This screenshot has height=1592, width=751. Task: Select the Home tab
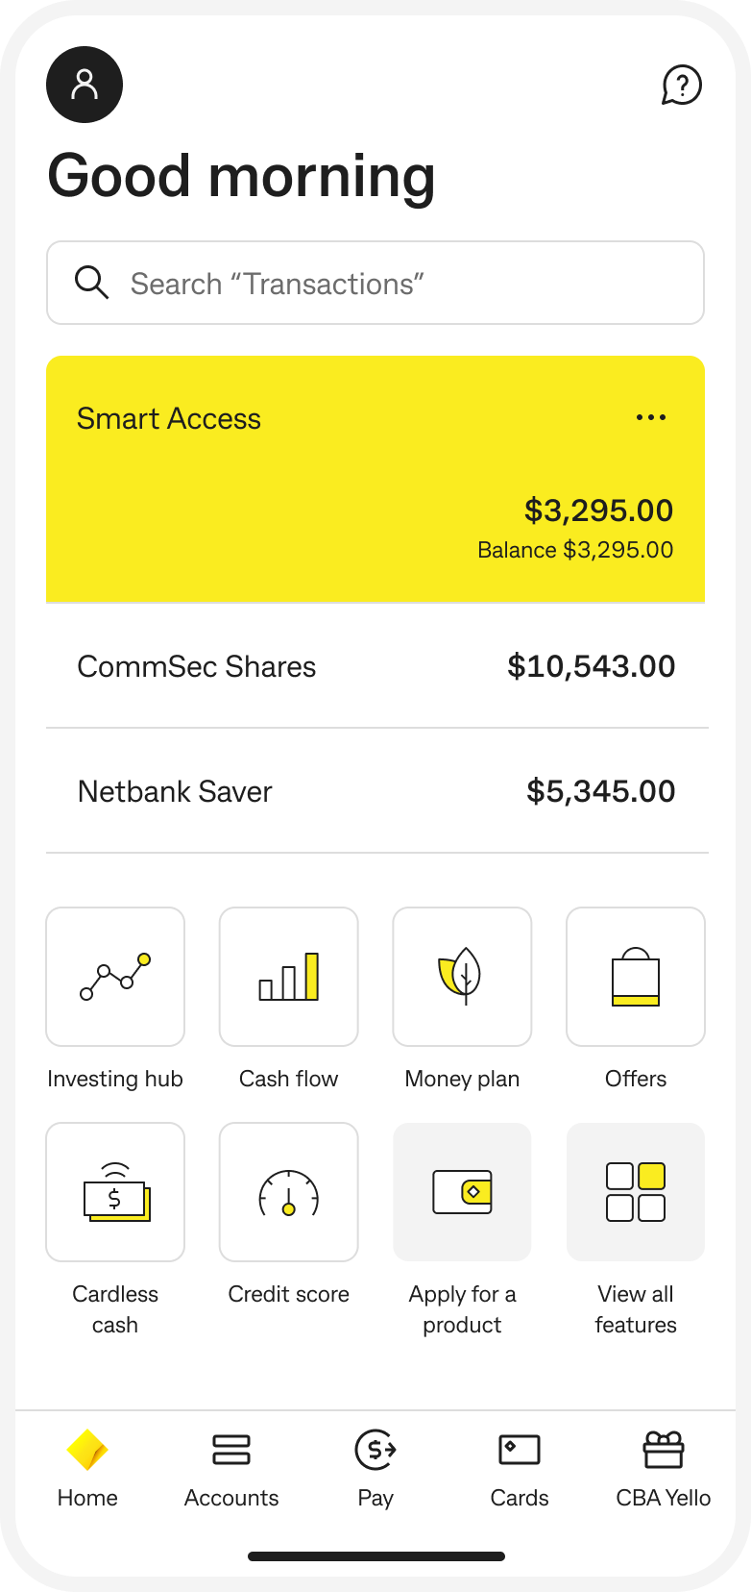[87, 1467]
